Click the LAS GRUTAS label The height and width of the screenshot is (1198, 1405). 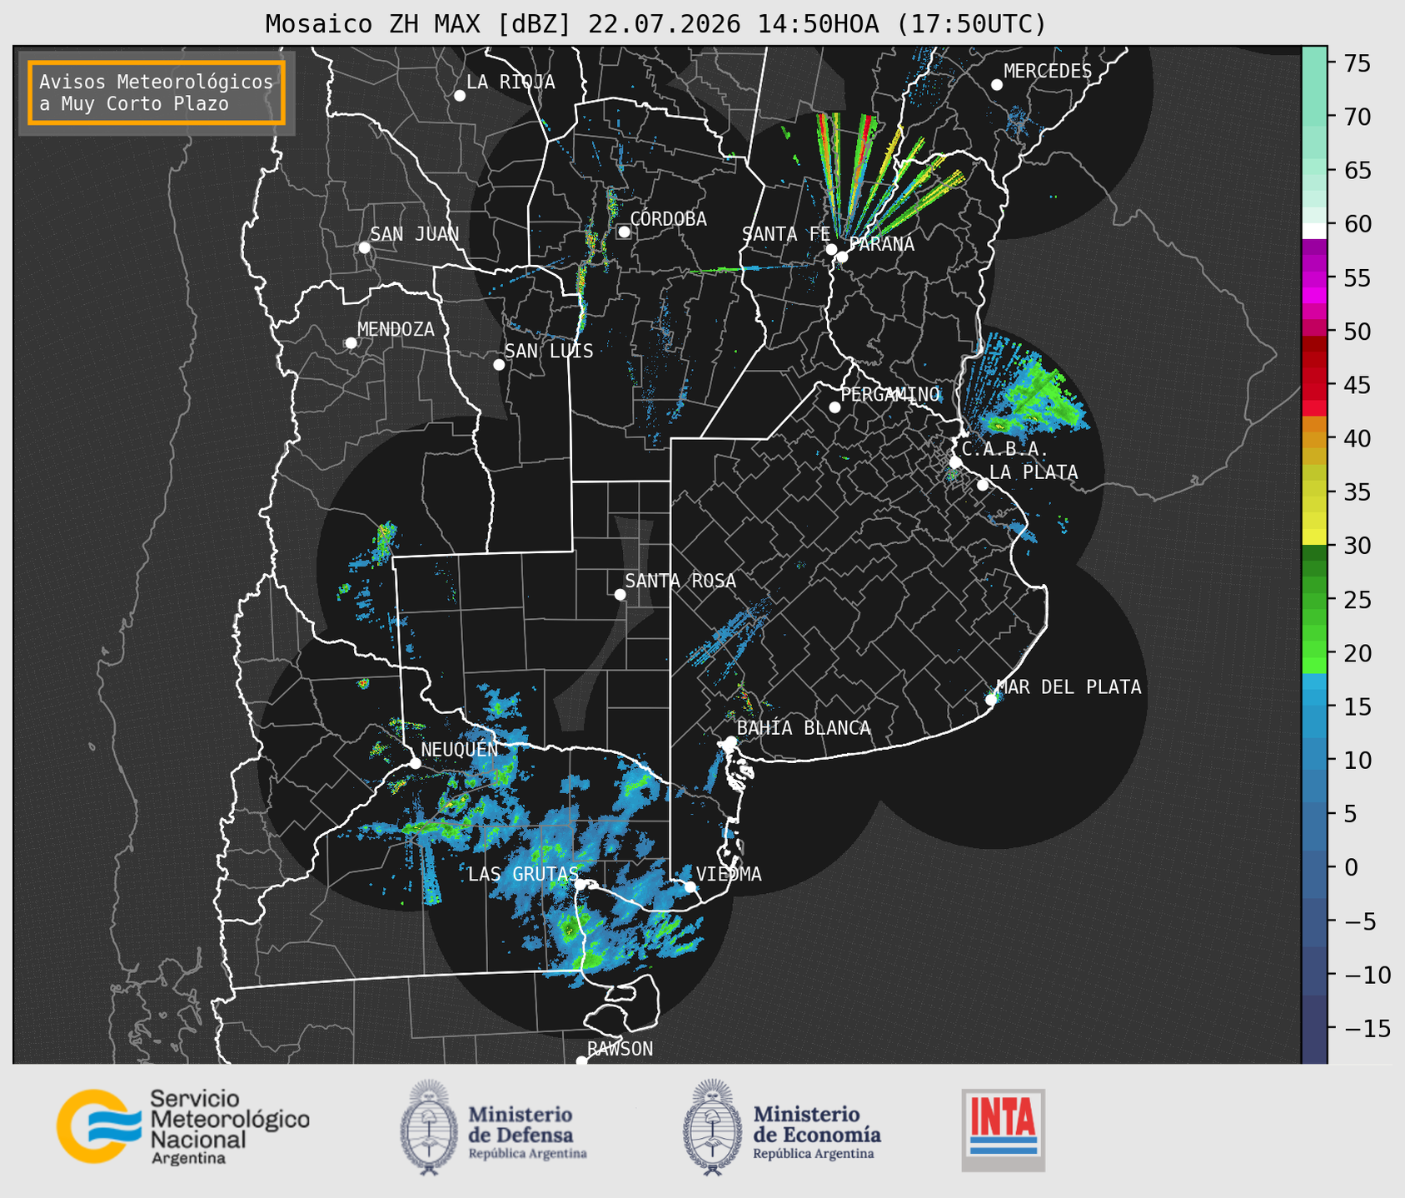[522, 874]
